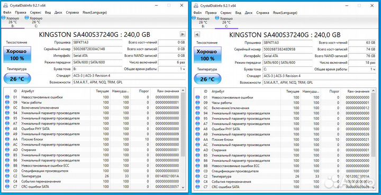
Task: Click Число включений field showing 18 раз
Action: point(362,62)
